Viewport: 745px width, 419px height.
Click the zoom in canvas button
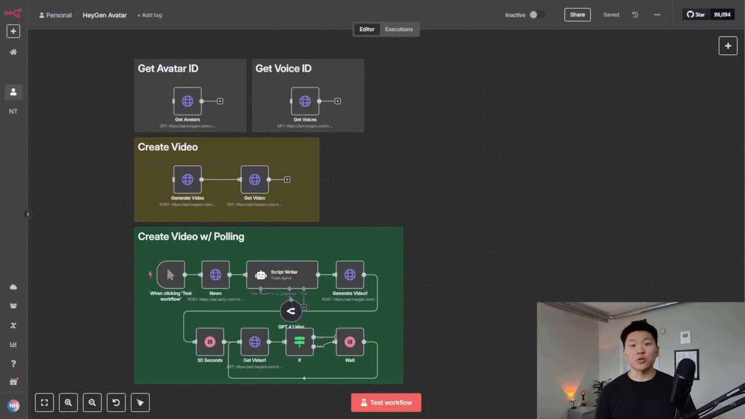click(x=68, y=403)
